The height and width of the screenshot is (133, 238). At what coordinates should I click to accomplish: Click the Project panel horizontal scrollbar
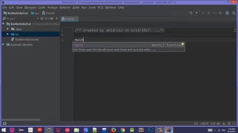click(x=21, y=120)
